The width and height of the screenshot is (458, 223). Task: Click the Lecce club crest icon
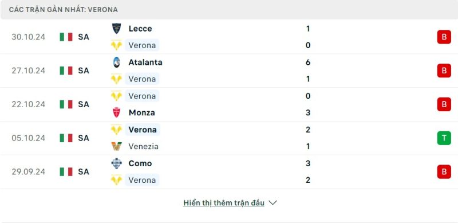[x=117, y=29]
